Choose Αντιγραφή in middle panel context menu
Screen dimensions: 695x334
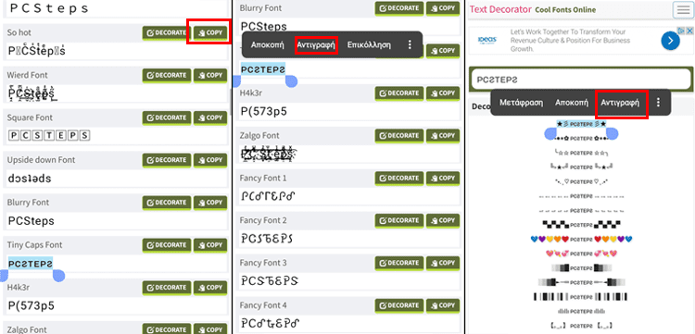[x=317, y=45]
